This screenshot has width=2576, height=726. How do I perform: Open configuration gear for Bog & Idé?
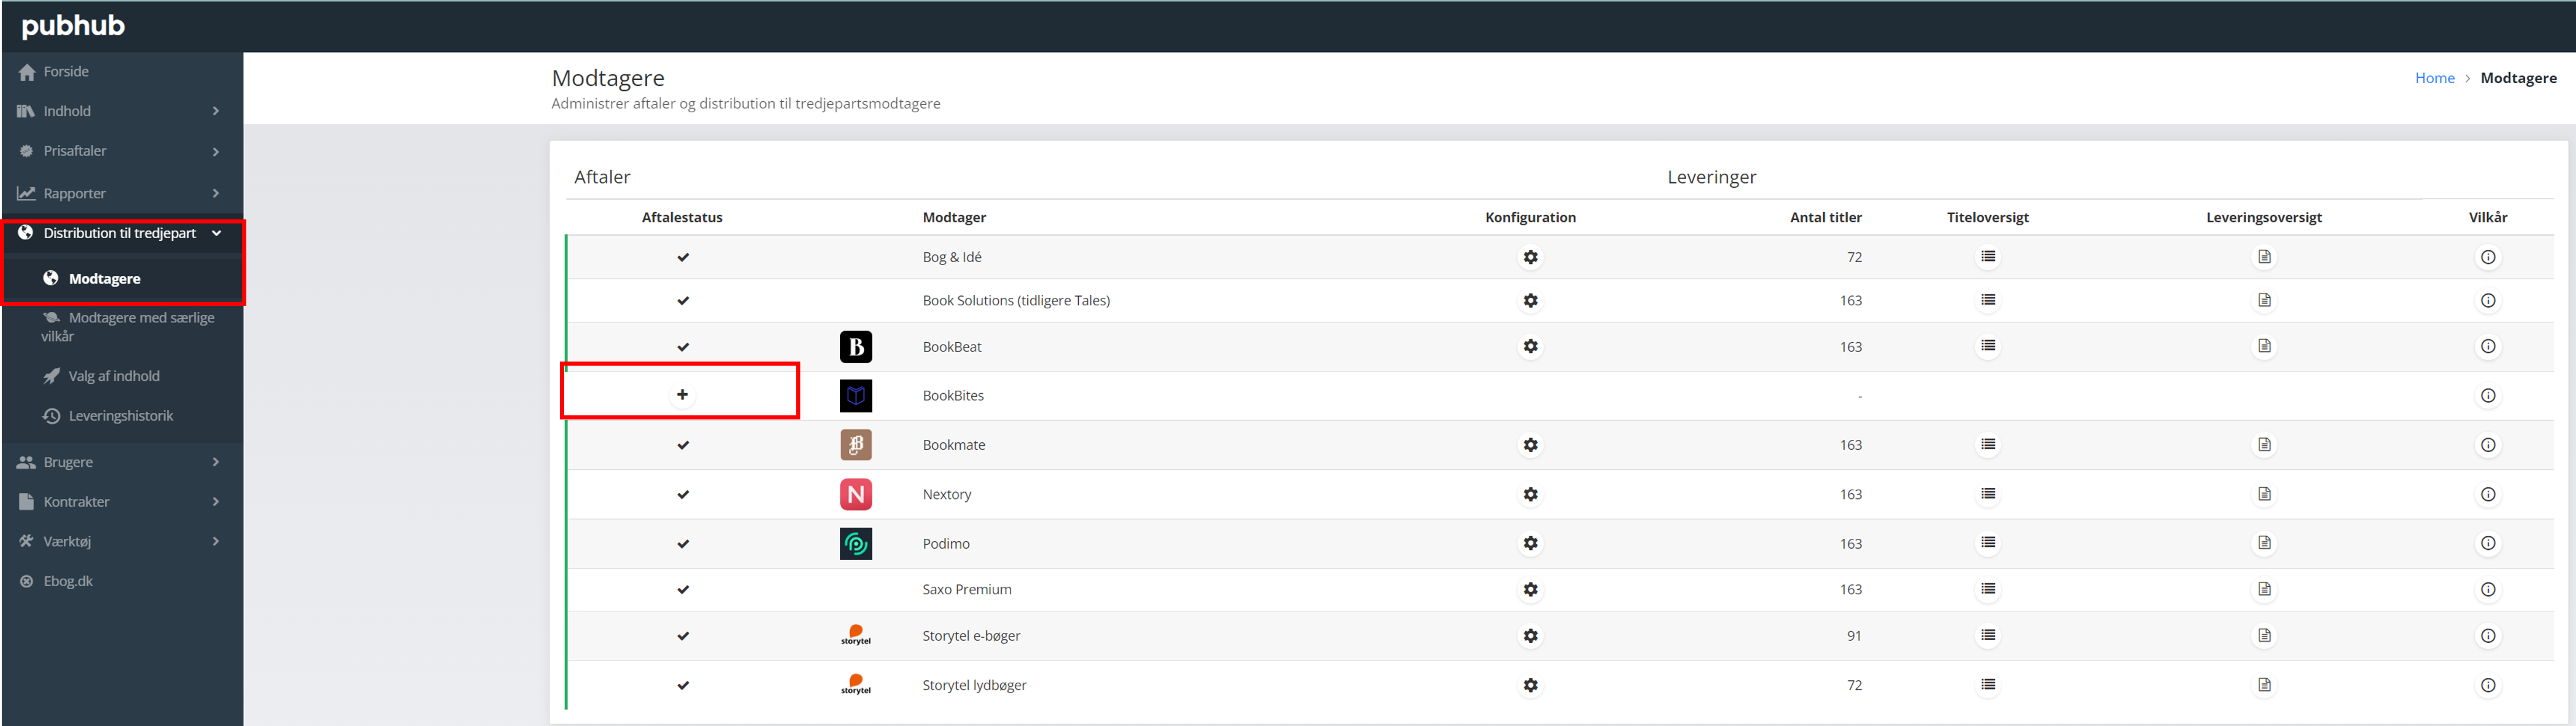(1530, 257)
